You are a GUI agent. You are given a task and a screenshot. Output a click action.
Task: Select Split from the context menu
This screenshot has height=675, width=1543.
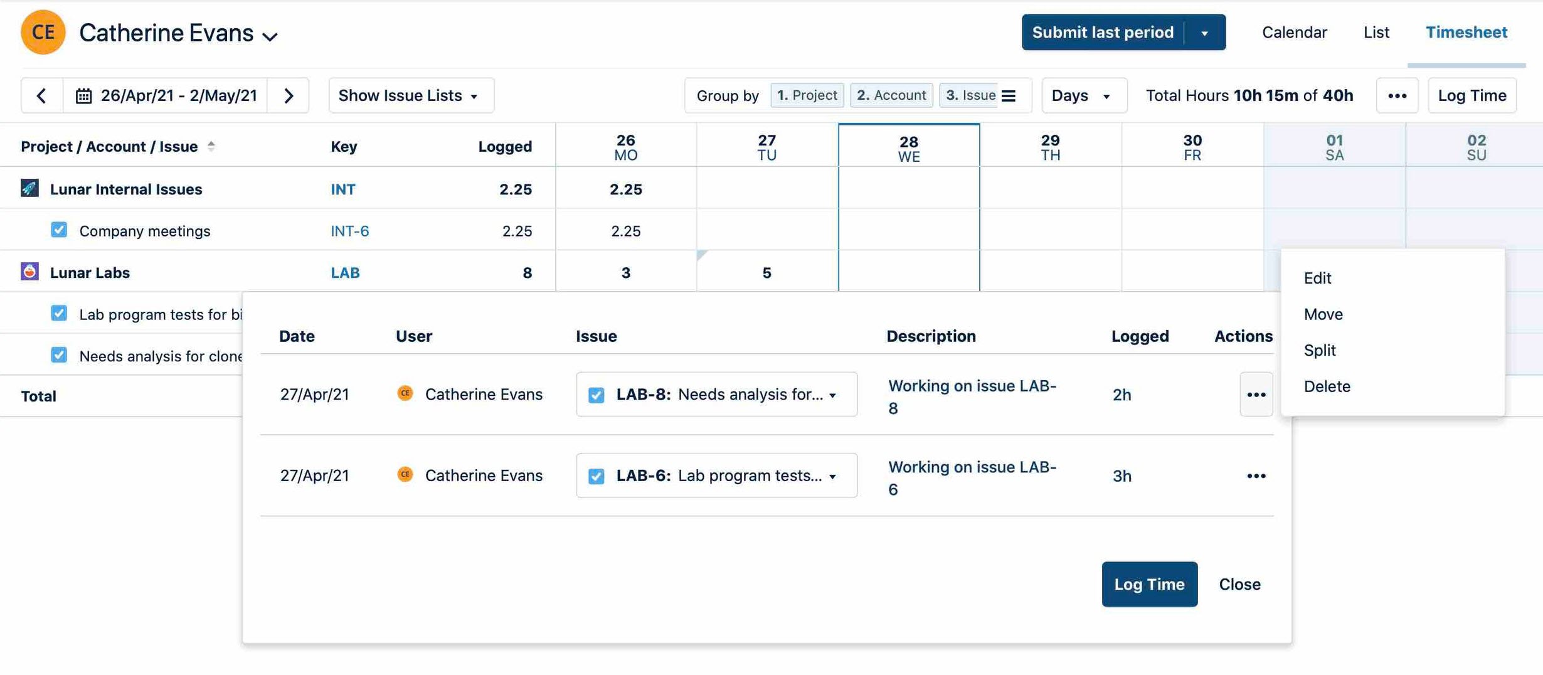click(1320, 350)
